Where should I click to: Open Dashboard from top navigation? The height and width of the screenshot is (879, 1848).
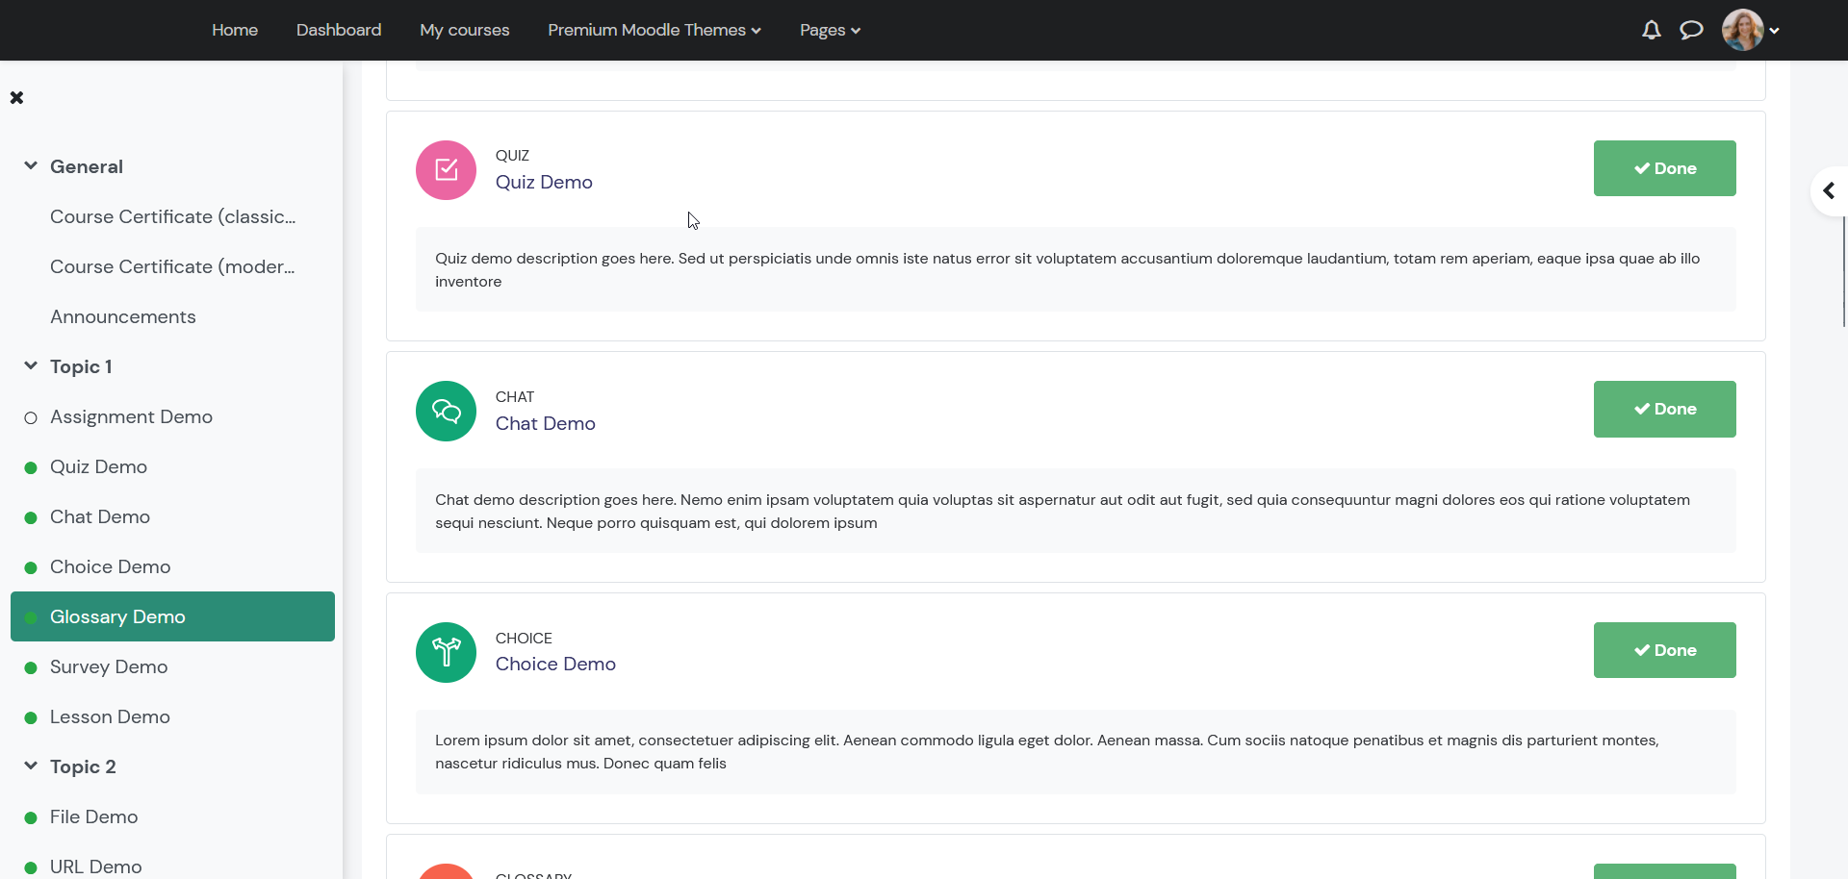339,30
